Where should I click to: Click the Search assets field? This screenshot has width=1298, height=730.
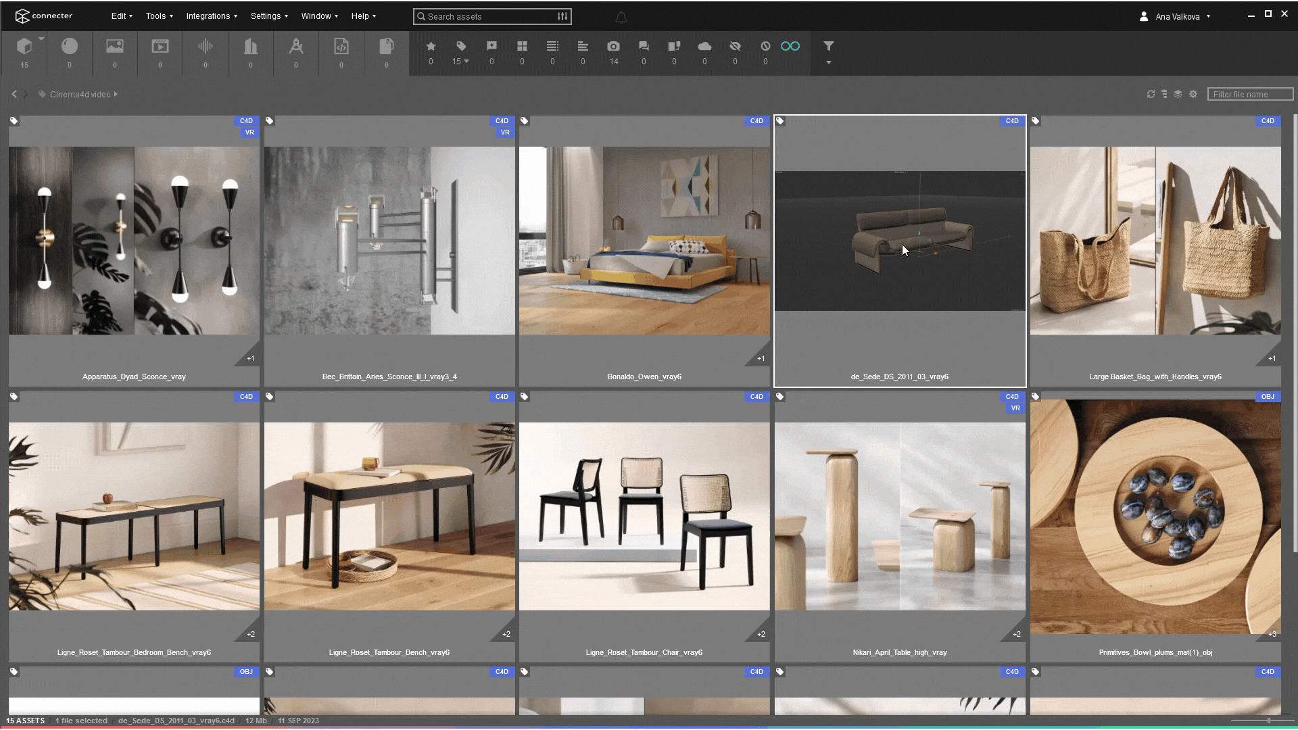492,16
